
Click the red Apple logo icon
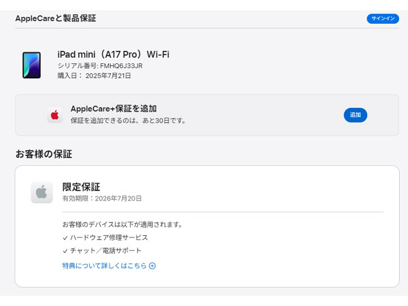54,115
